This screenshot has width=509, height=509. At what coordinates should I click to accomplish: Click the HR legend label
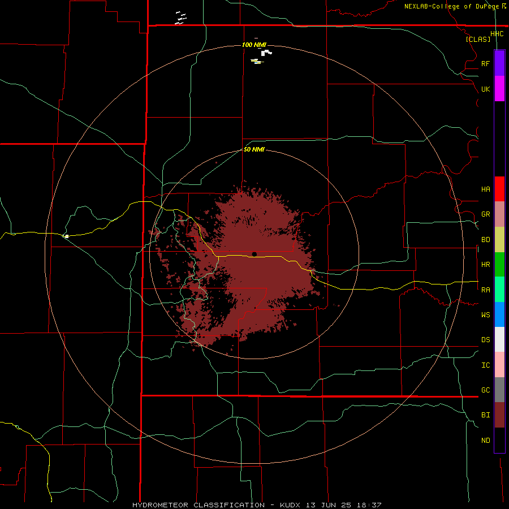pos(485,265)
